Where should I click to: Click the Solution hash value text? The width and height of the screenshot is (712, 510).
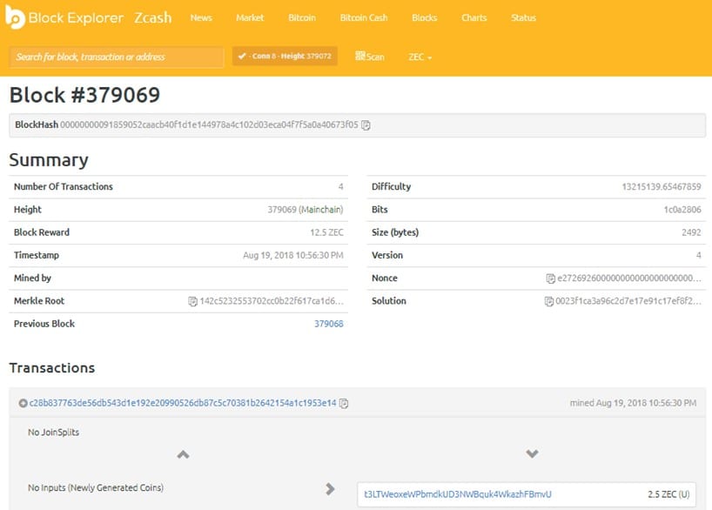[x=628, y=300]
